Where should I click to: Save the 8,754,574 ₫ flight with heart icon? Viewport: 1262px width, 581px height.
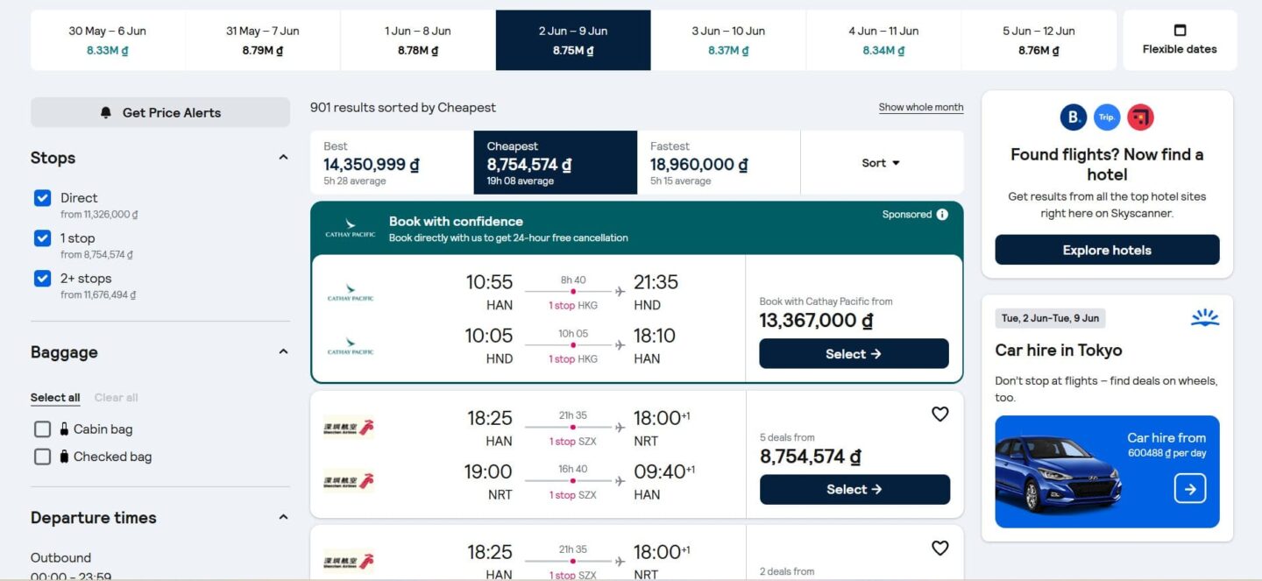(x=939, y=414)
